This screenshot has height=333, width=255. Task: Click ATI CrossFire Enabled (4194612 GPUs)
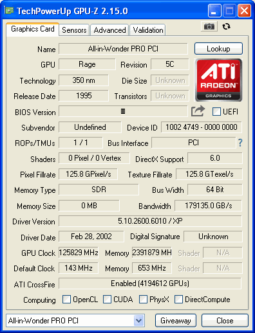pos(150,283)
